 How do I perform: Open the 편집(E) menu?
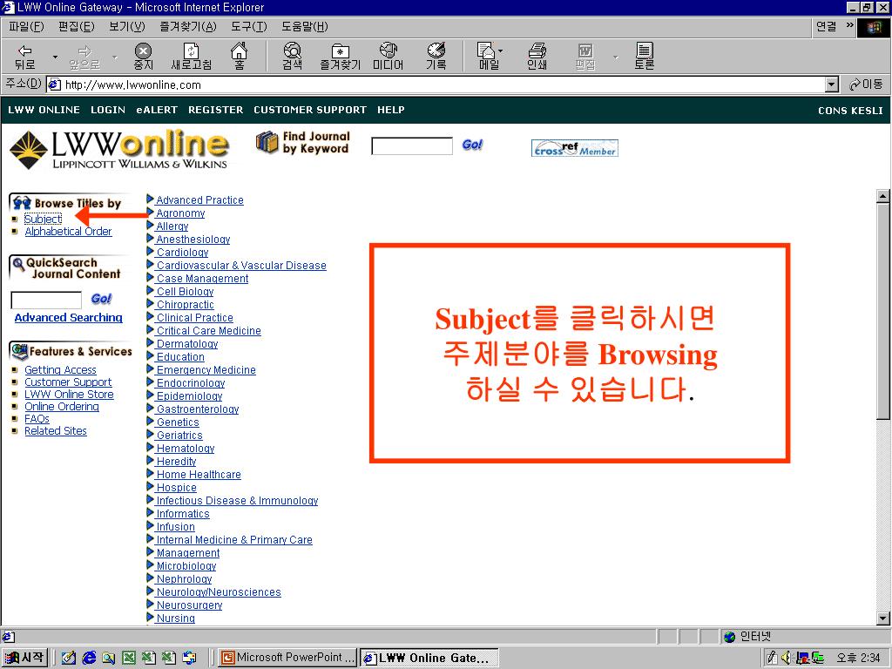pos(77,27)
